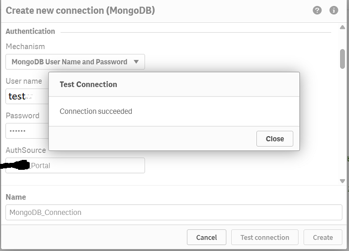The width and height of the screenshot is (349, 251).
Task: Click the Create button
Action: tap(323, 238)
